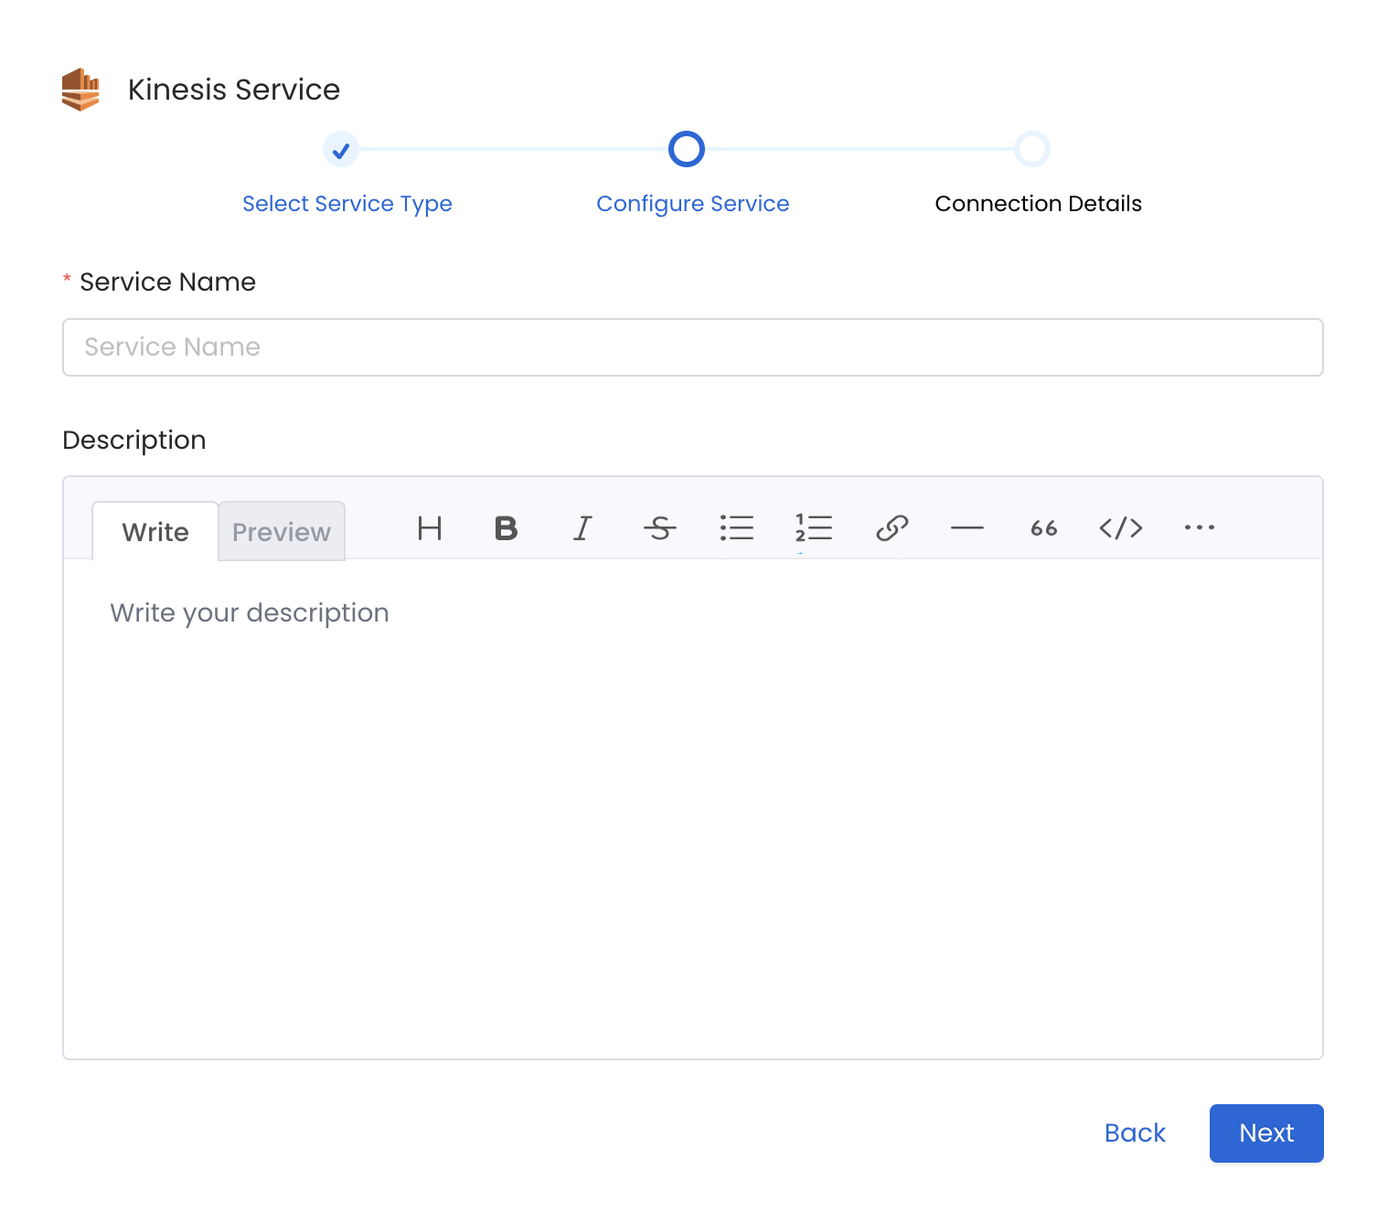
Task: Toggle bold formatting in description editor
Action: [x=506, y=528]
